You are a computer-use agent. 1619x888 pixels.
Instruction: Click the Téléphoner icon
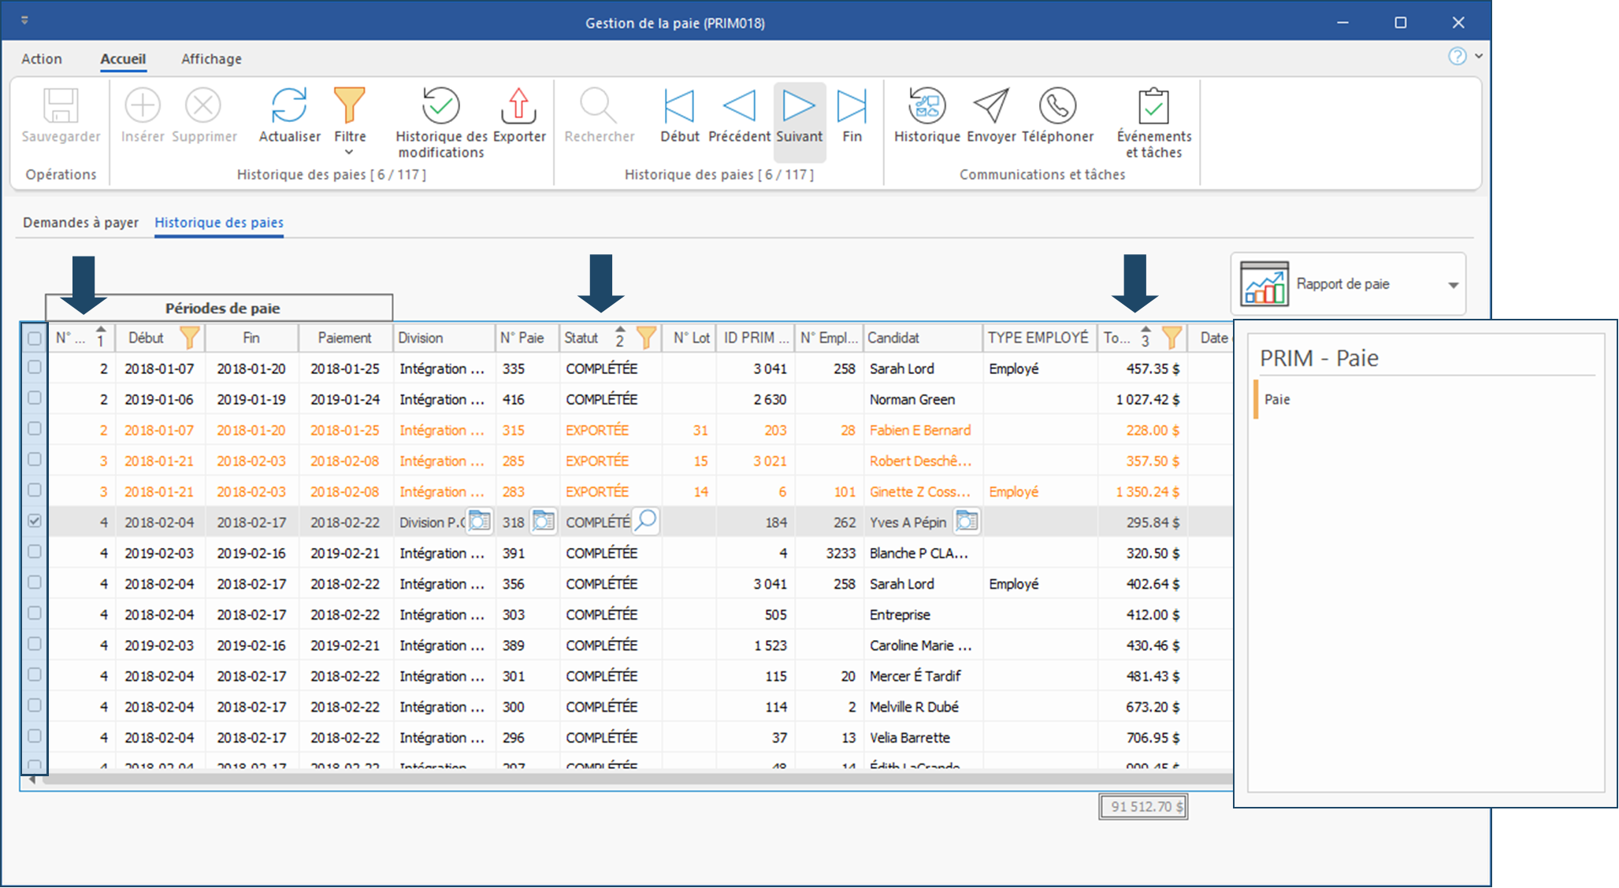(x=1057, y=106)
